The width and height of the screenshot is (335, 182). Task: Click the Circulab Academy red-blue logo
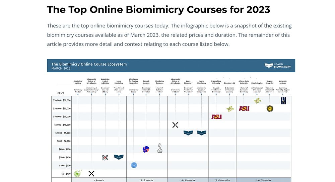tap(146, 149)
